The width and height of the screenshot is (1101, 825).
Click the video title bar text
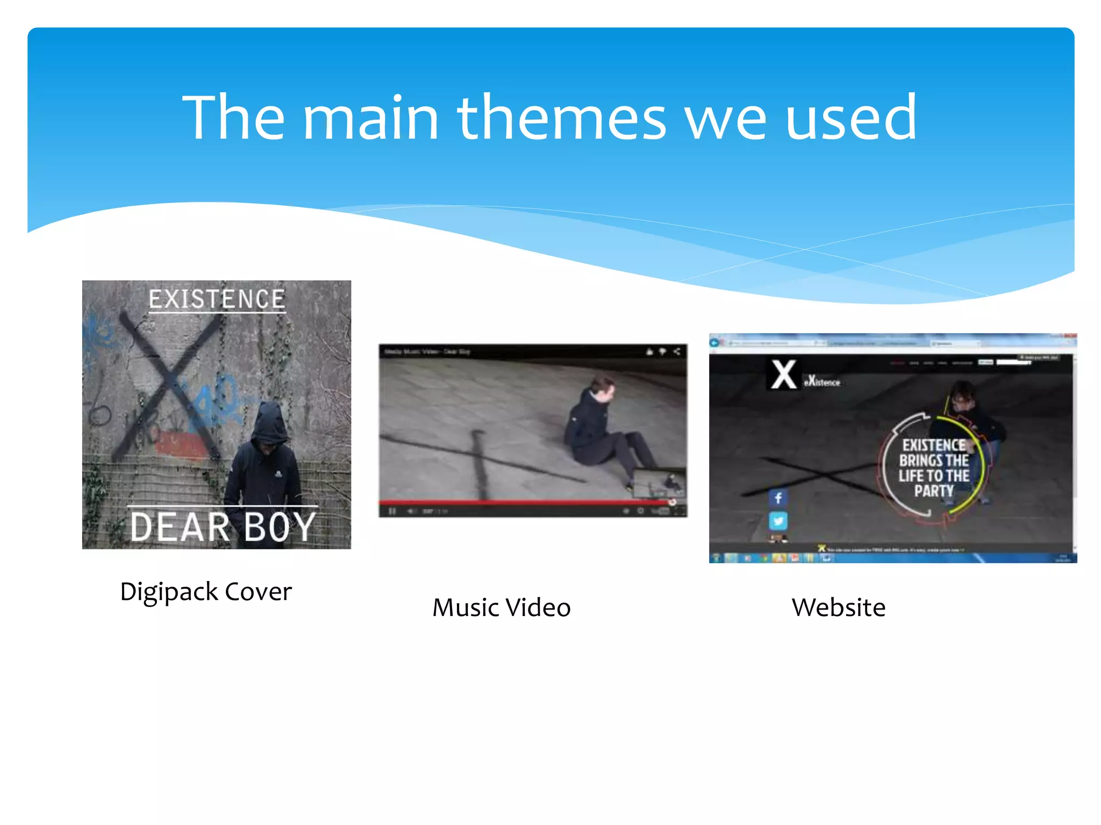click(x=427, y=351)
